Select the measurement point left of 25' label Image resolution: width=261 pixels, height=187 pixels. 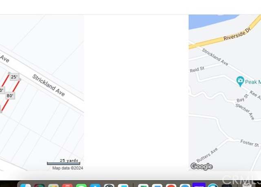(9, 73)
